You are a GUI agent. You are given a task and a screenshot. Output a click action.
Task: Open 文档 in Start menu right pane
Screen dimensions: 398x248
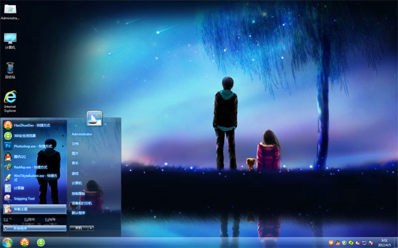click(75, 144)
